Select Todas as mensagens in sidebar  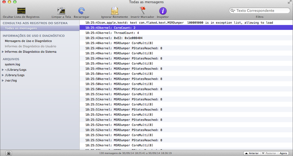(21, 28)
